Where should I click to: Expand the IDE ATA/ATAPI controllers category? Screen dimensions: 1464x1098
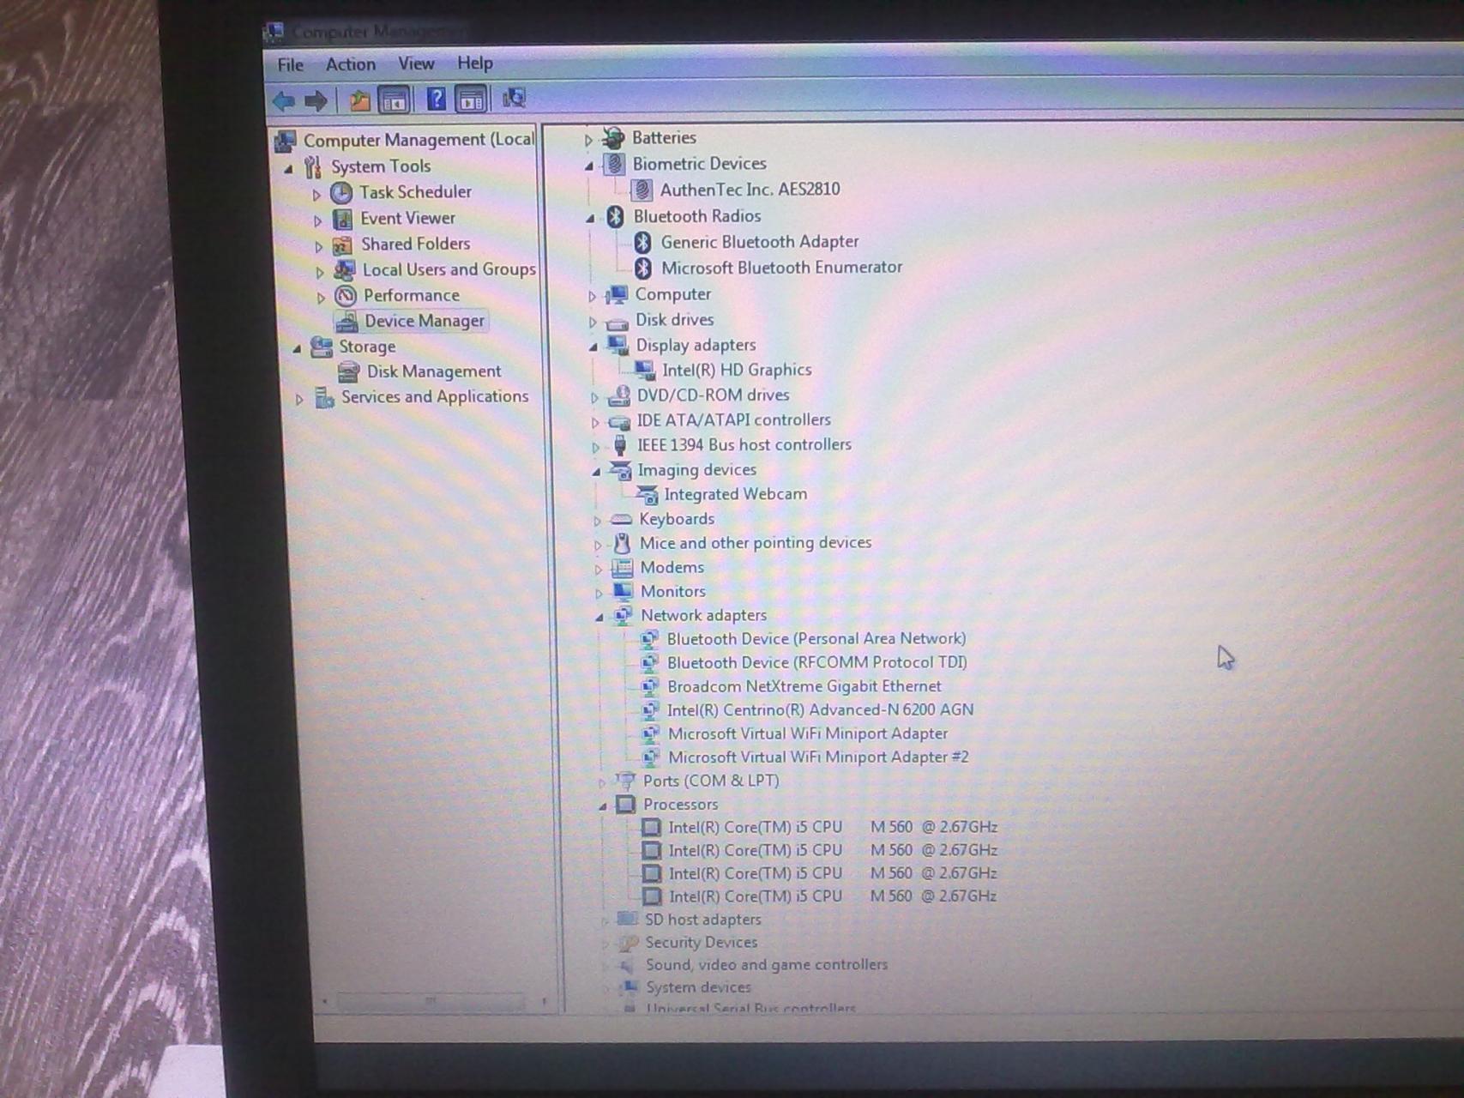[594, 422]
